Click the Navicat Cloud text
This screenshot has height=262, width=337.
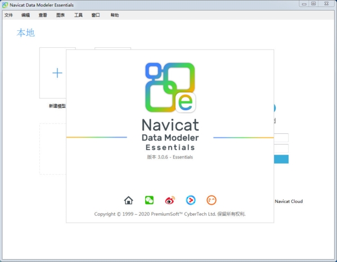pos(289,201)
